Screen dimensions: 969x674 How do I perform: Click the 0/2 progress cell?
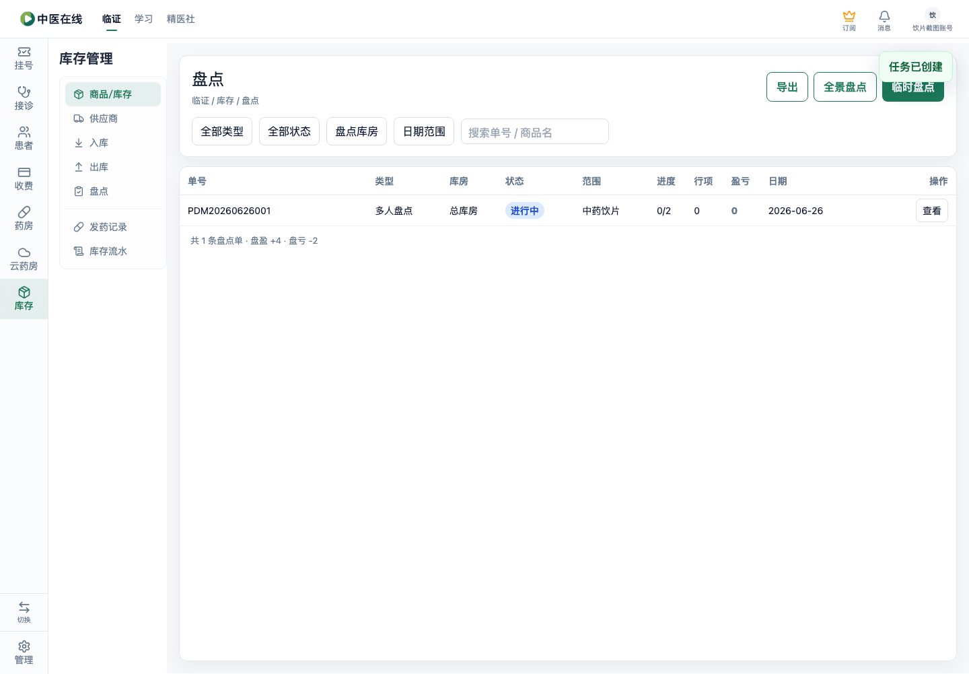pos(664,211)
